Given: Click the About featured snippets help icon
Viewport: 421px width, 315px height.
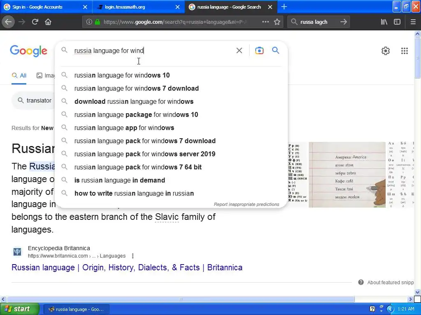Looking at the screenshot, I should point(361,282).
